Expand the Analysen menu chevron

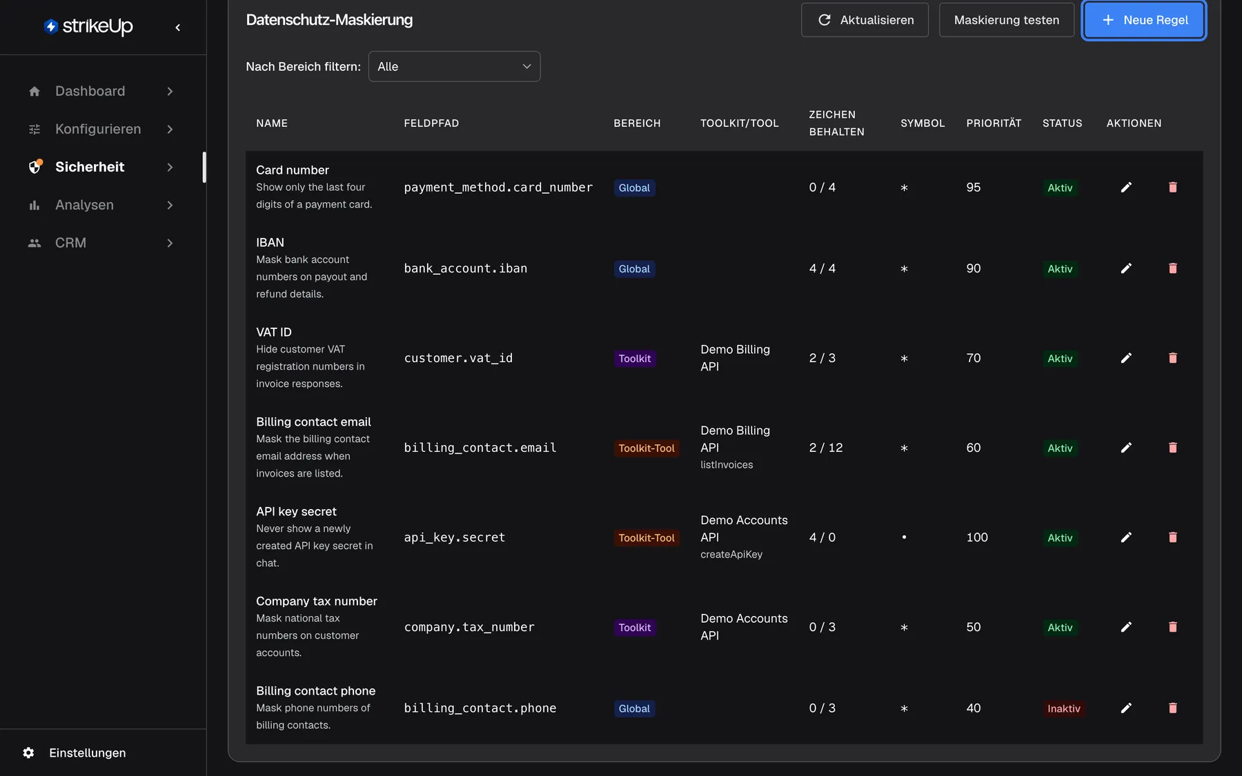point(170,205)
